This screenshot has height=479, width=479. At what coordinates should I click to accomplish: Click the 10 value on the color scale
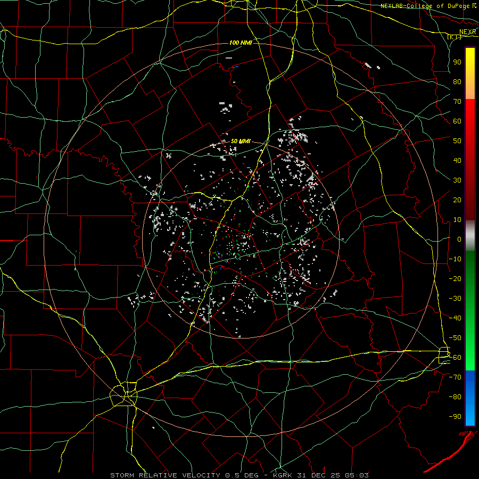point(457,220)
